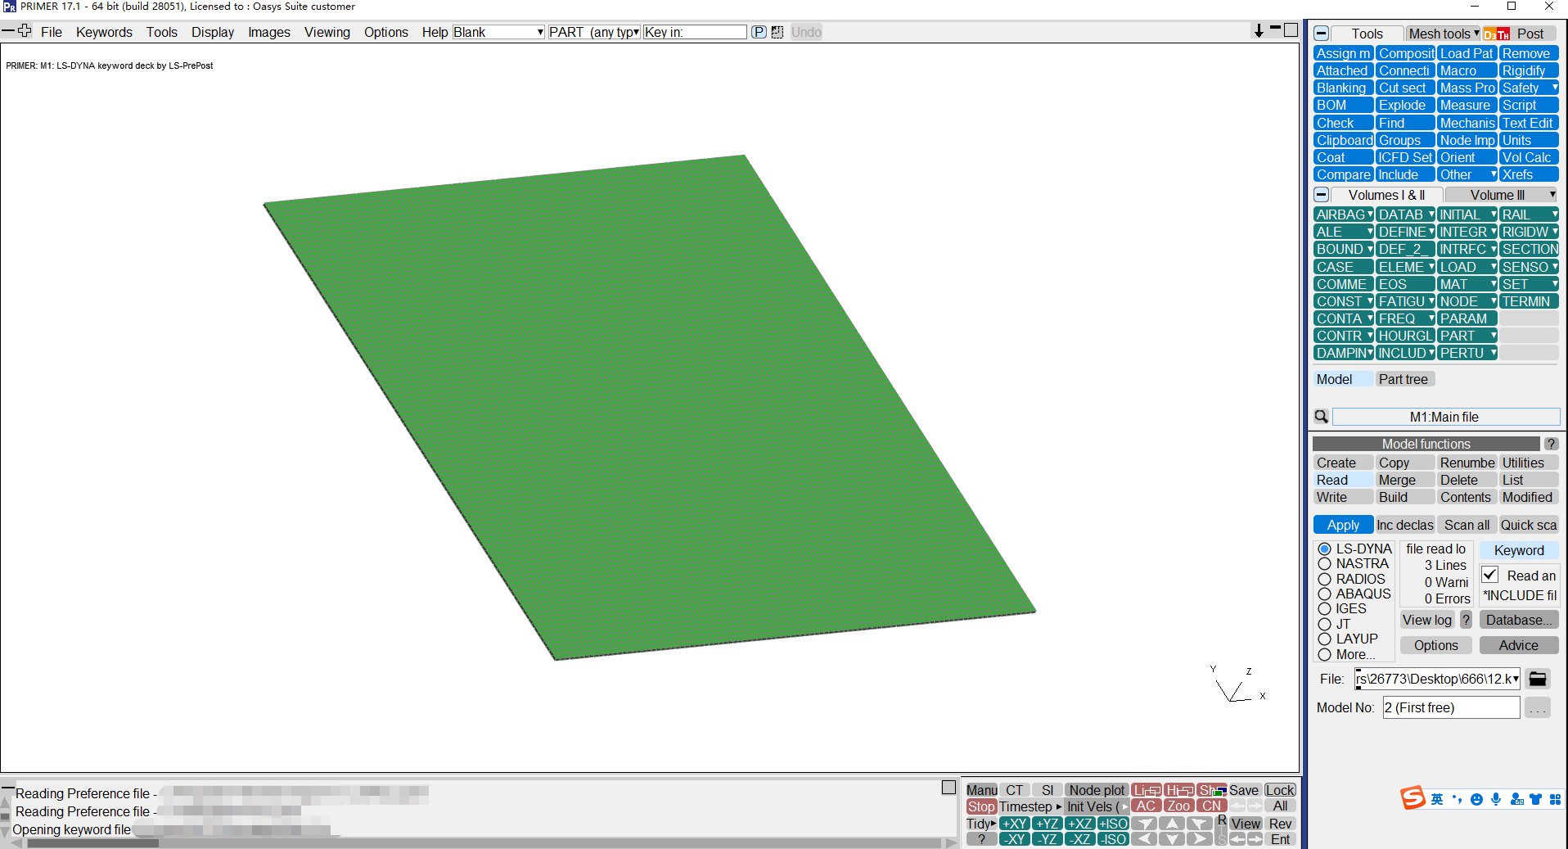Click the Apply button
This screenshot has height=849, width=1568.
click(1344, 525)
